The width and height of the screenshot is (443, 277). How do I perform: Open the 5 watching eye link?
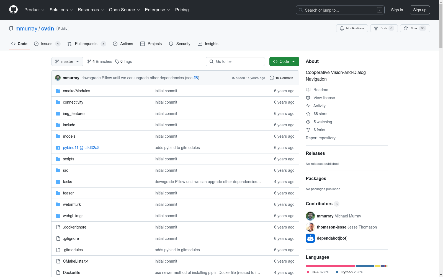[319, 122]
